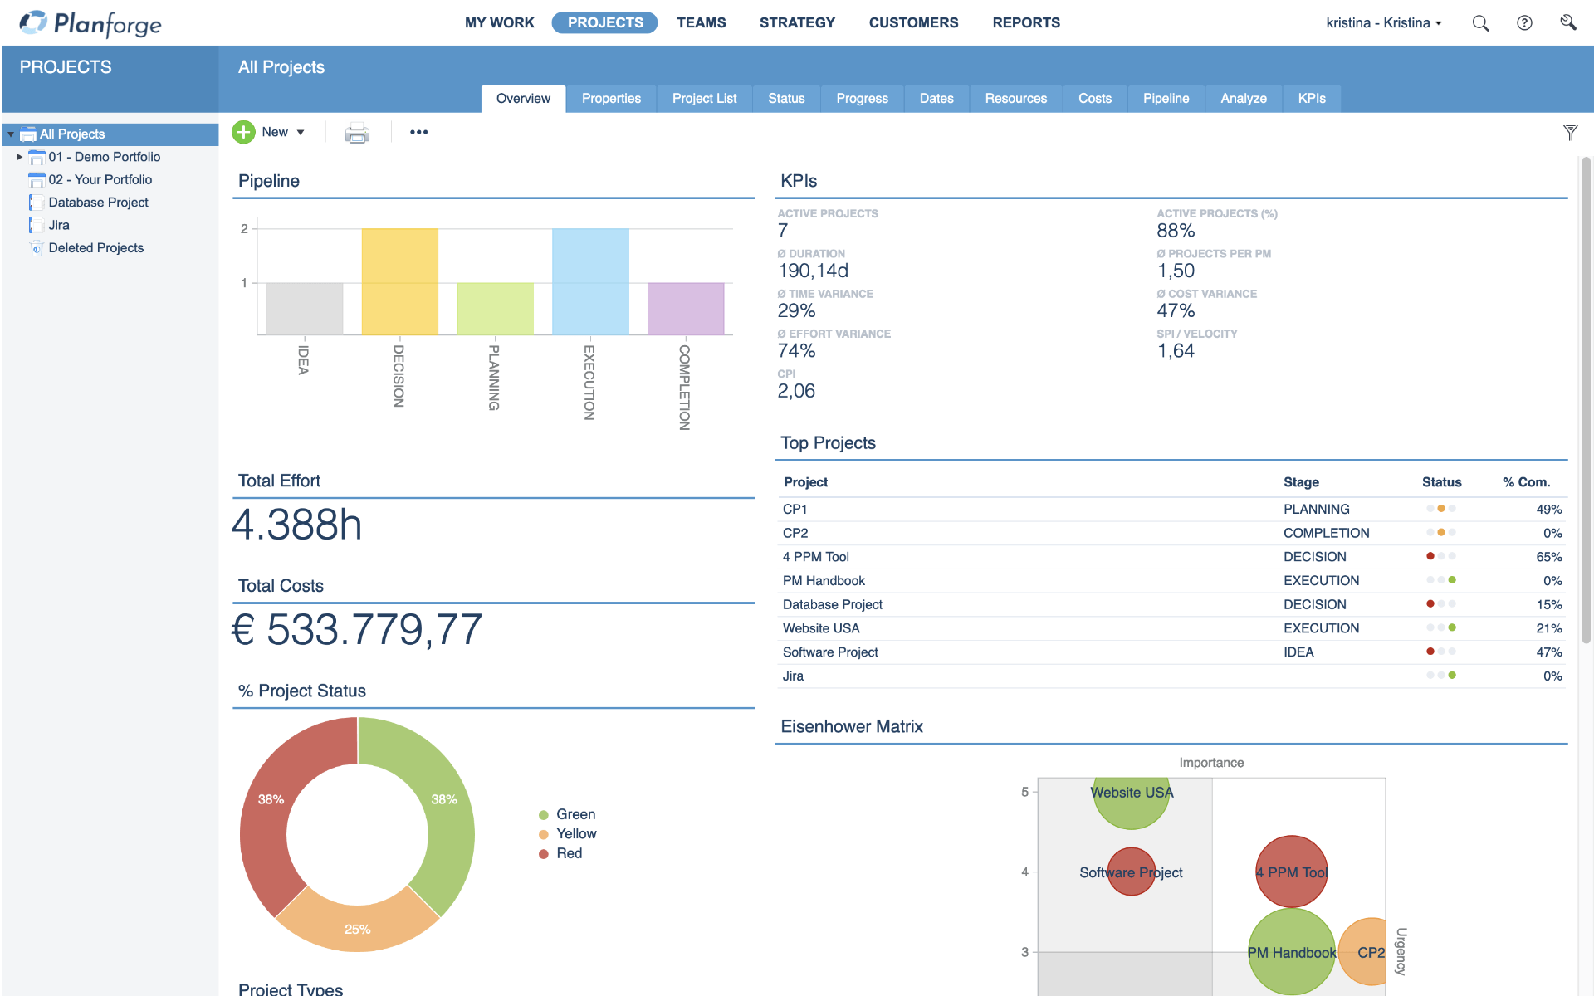Viewport: 1594px width, 996px height.
Task: Switch to the Costs tab
Action: [1094, 98]
